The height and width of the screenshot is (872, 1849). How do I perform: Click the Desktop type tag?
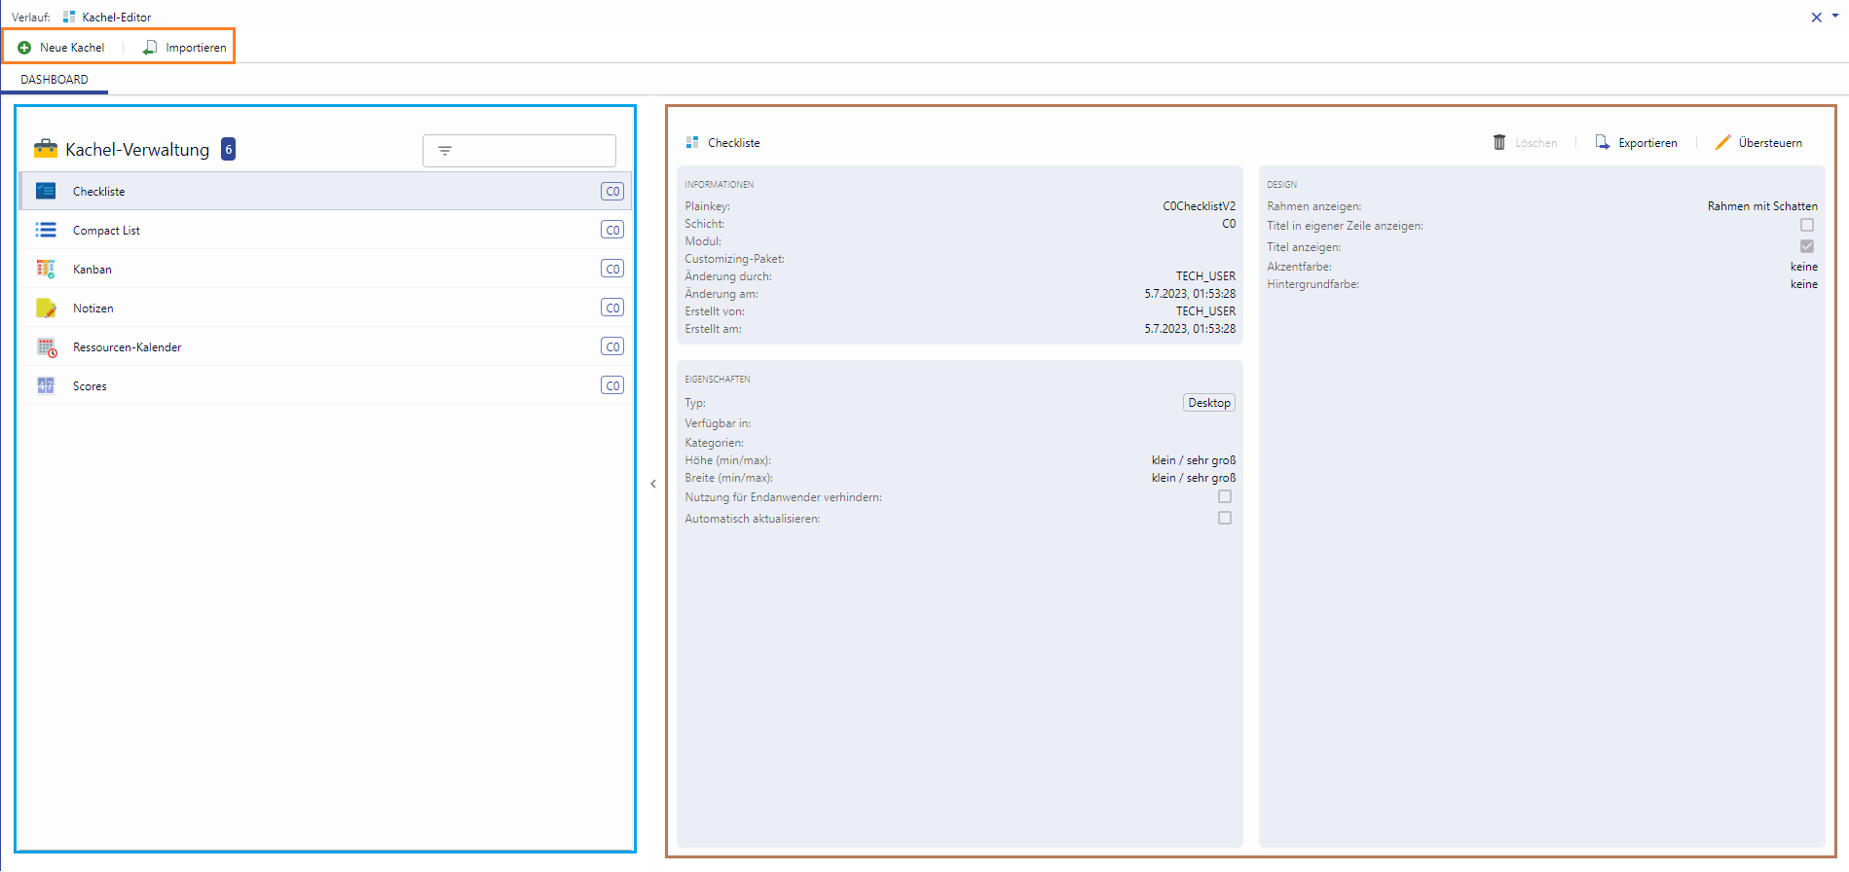pyautogui.click(x=1208, y=403)
